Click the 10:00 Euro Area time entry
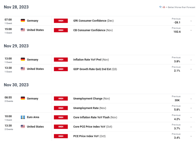This screenshot has width=196, height=141. click(x=8, y=116)
